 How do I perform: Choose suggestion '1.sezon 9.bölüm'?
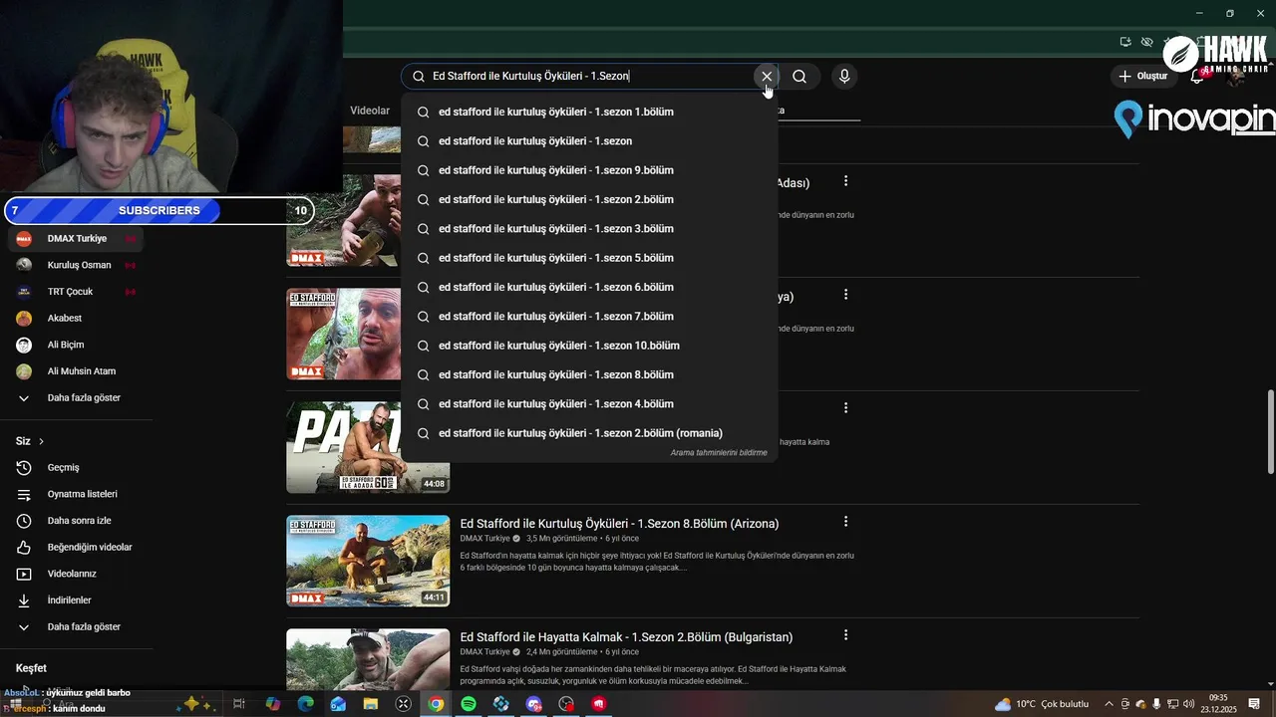point(588,170)
